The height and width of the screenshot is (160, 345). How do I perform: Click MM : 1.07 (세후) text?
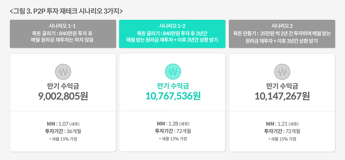63,124
